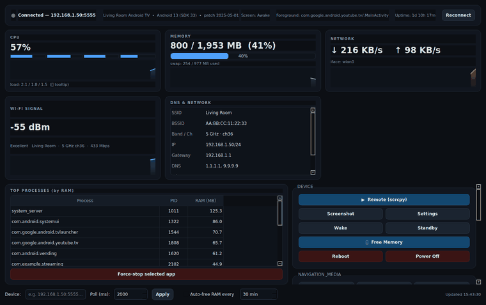Viewport: 486px width, 305px height.
Task: Toggle the Auto-free RAM every checkbox
Action: (185, 294)
